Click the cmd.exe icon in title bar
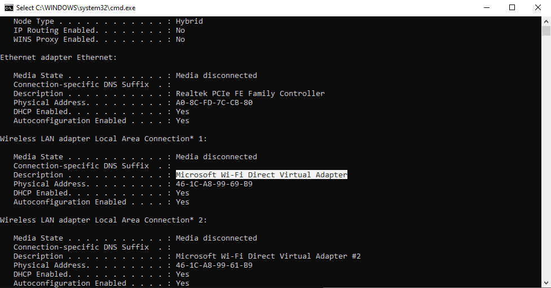This screenshot has height=288, width=551. coord(8,8)
